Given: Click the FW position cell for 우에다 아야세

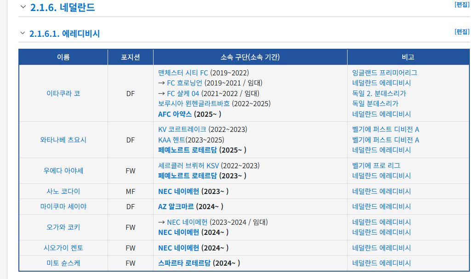Looking at the screenshot, I should [131, 171].
